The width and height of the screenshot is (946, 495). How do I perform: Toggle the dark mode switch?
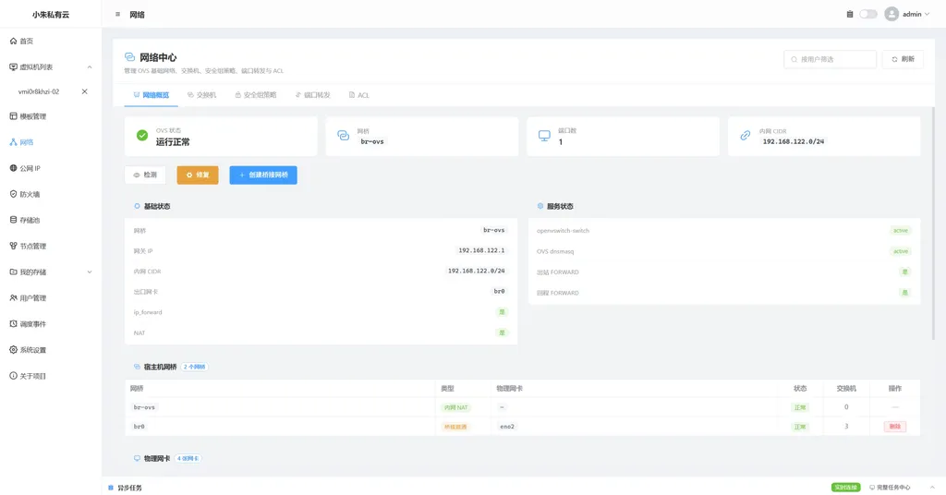coord(868,14)
